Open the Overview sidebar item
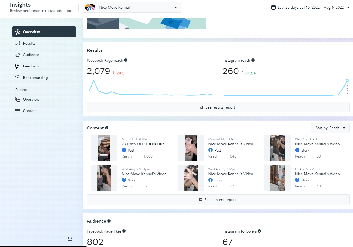Viewport: 353px width, 247px height. (44, 32)
